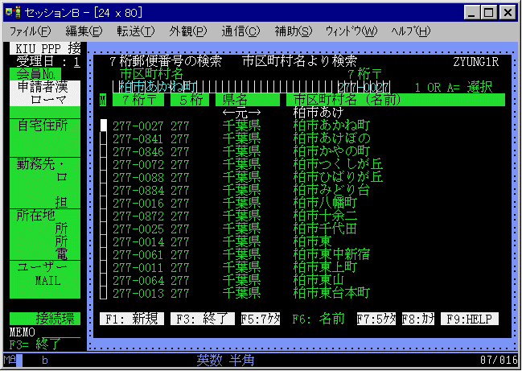Open the 通信(C) menu
The image size is (522, 371).
click(x=240, y=31)
